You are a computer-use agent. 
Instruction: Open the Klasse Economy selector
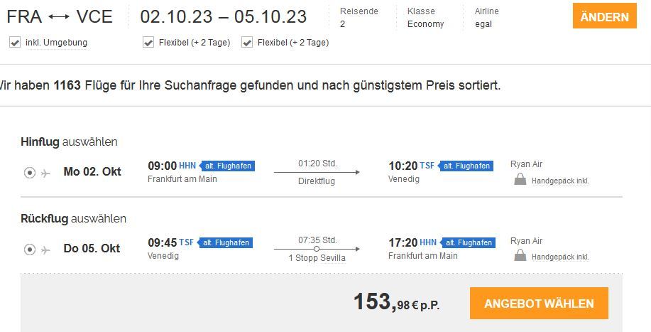pyautogui.click(x=426, y=18)
